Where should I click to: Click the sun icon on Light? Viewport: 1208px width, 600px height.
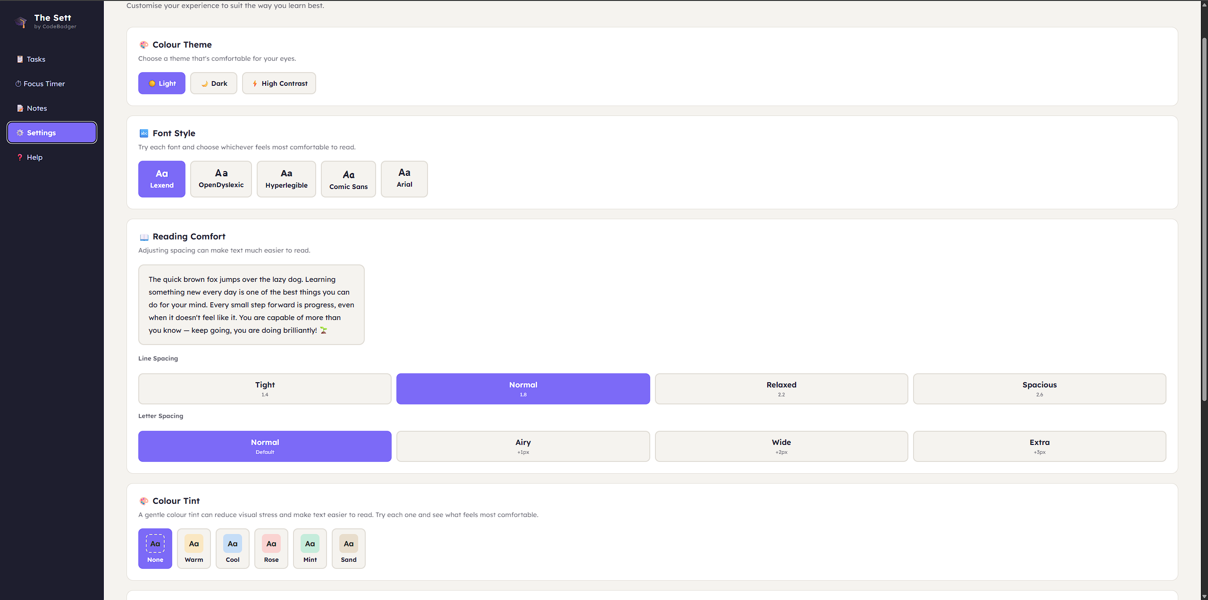[152, 83]
